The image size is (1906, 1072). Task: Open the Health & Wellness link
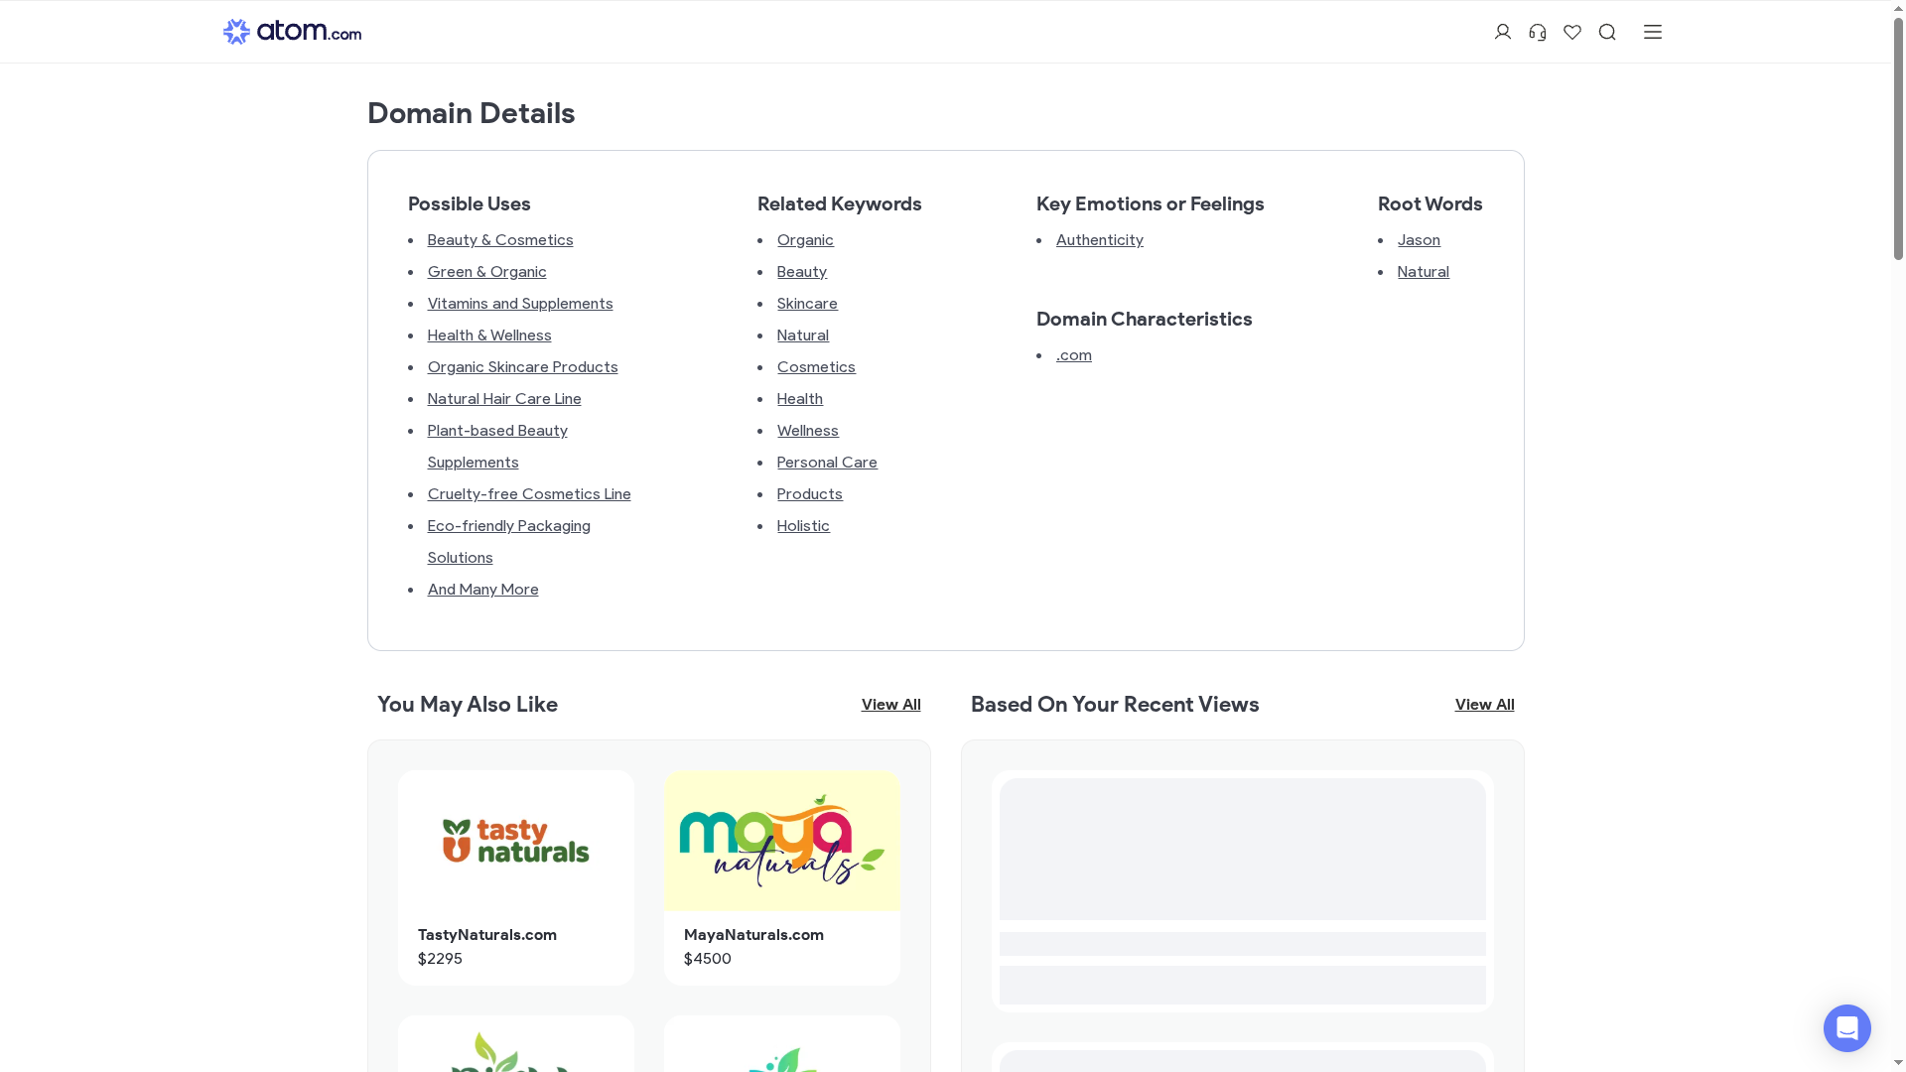pyautogui.click(x=489, y=335)
